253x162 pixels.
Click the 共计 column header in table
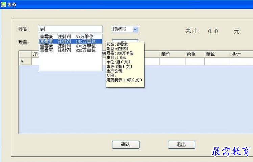242,54
